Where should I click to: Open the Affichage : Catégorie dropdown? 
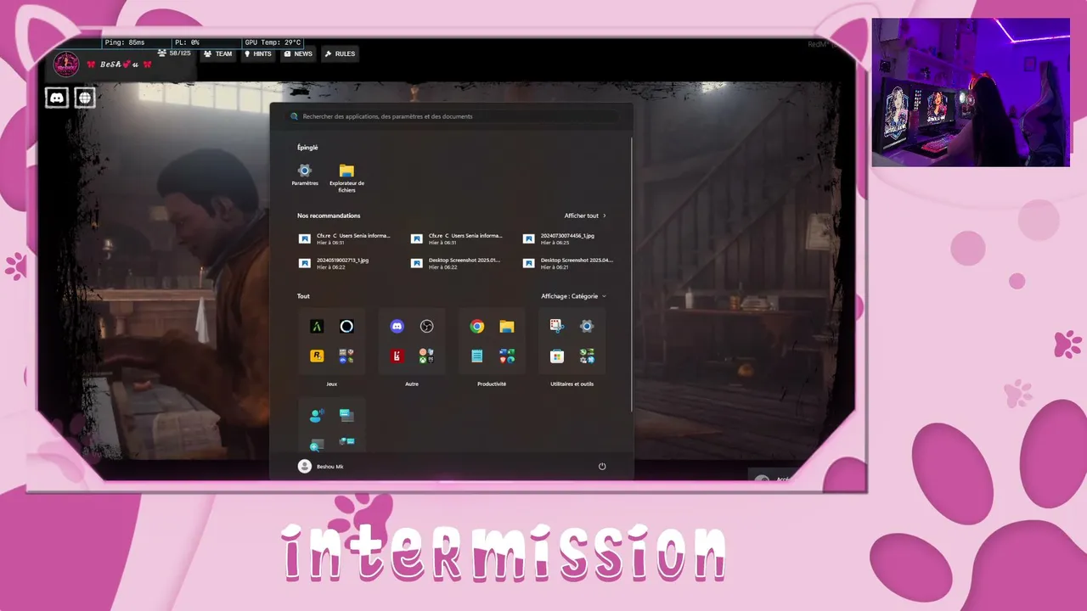tap(574, 296)
